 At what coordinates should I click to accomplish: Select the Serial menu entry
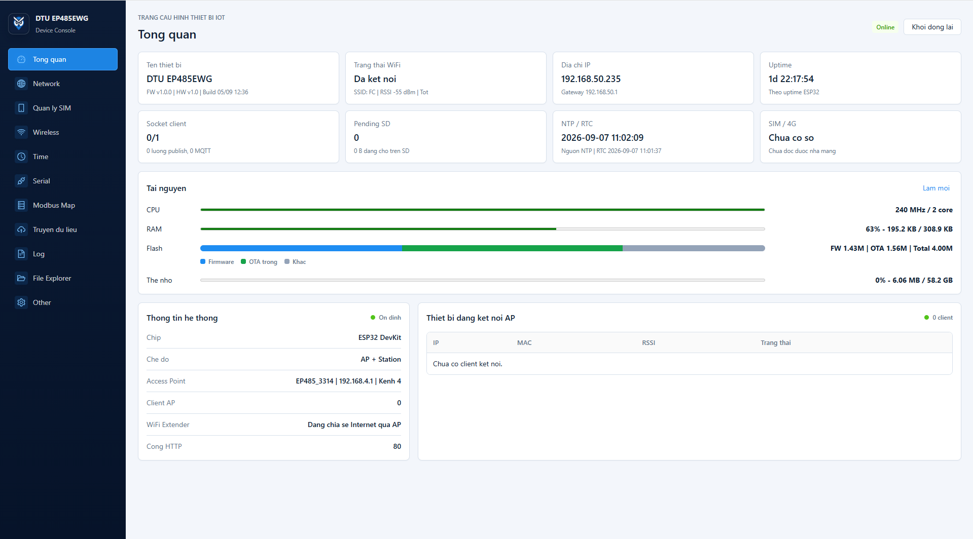tap(63, 181)
